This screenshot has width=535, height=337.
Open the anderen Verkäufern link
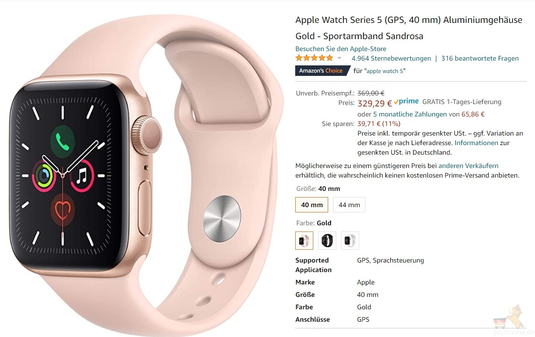click(468, 166)
